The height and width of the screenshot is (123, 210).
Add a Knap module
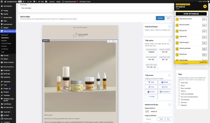pos(151,87)
